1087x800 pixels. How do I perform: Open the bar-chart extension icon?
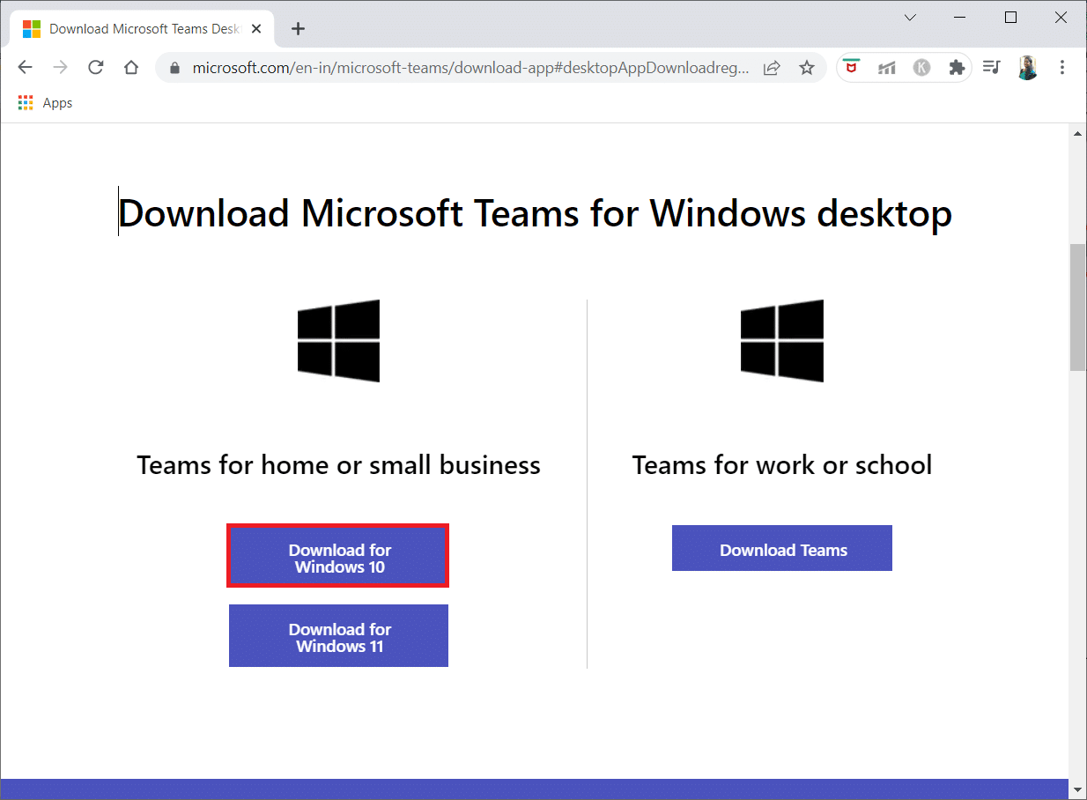click(887, 68)
